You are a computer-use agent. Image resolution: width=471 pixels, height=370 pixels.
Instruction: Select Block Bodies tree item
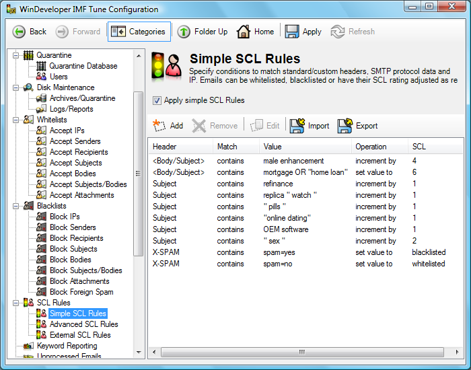tap(71, 260)
